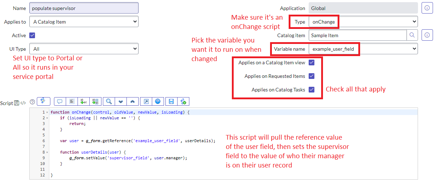Click the Catalog item field 'Sample Item'
Screen dimensions: 438x185
click(x=358, y=35)
